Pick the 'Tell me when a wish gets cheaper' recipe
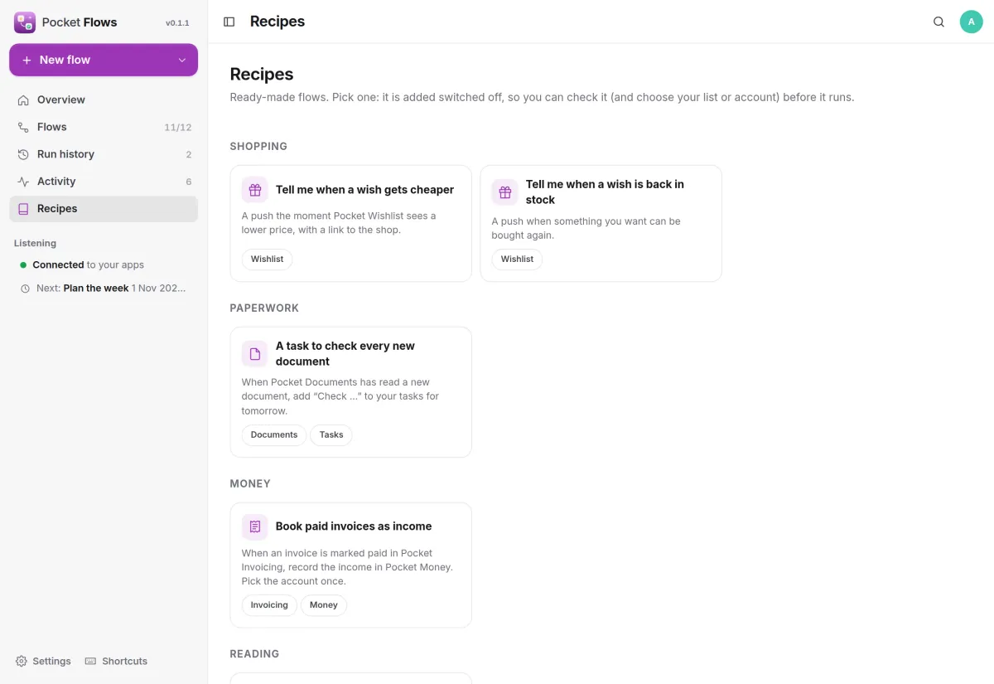This screenshot has height=684, width=994. [x=350, y=224]
